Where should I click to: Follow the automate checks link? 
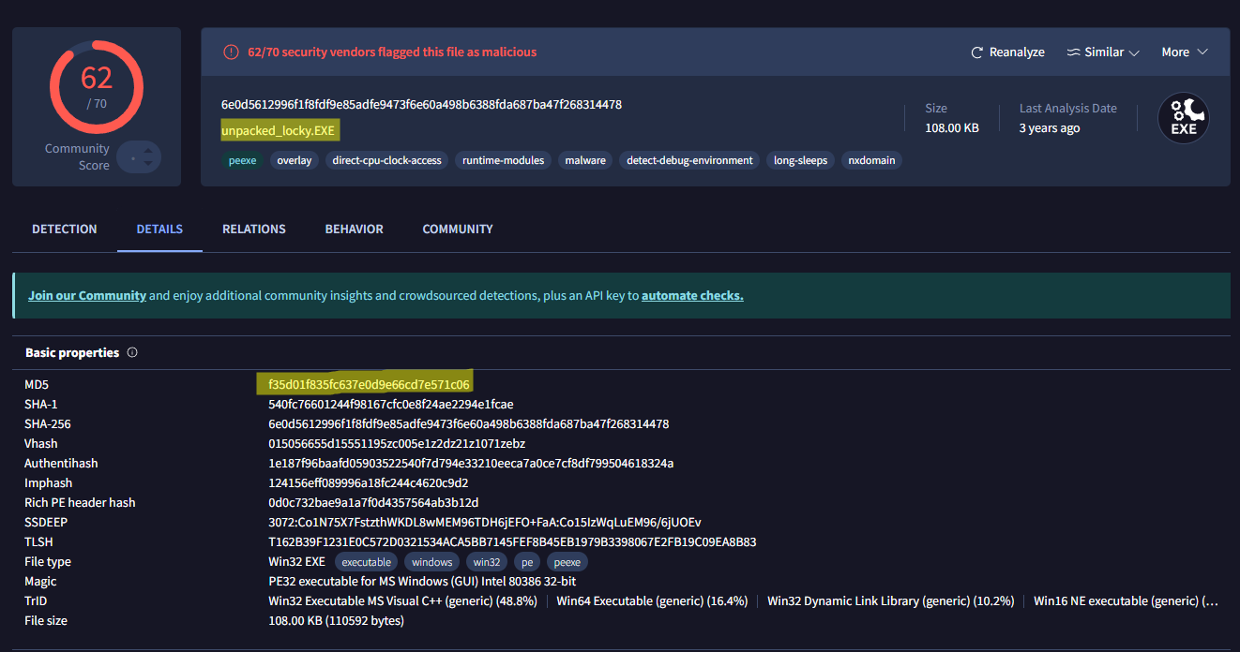(692, 296)
